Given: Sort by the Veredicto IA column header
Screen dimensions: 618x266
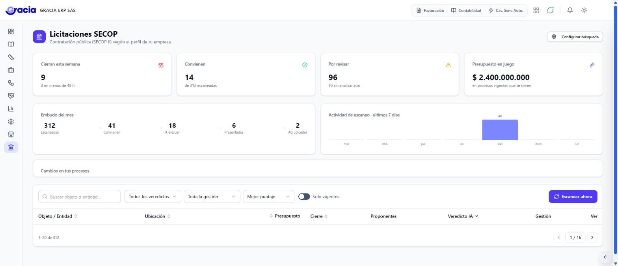Looking at the screenshot, I should tap(463, 216).
